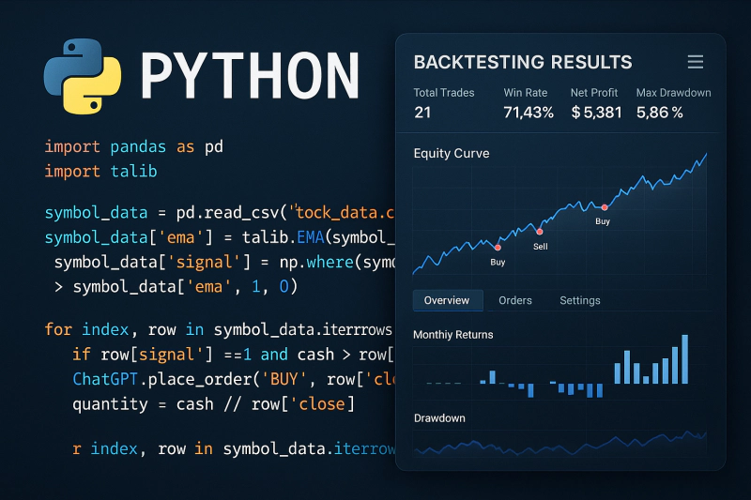Click the Sell marker on equity curve
Image resolution: width=751 pixels, height=500 pixels.
click(x=540, y=232)
